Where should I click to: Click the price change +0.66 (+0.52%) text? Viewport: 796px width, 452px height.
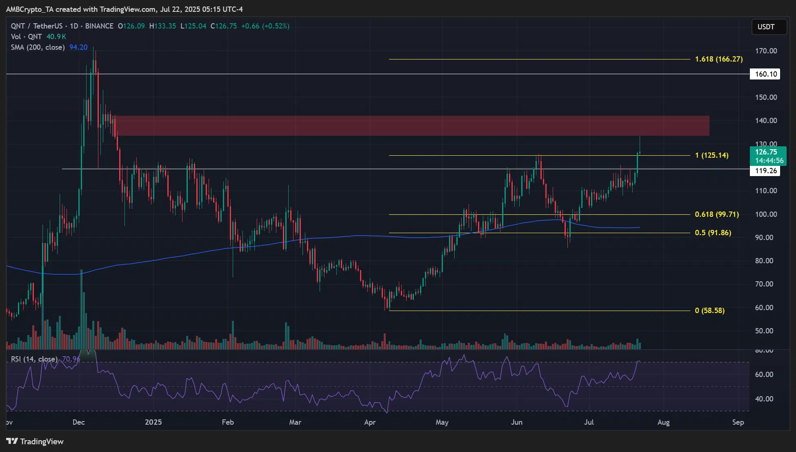tap(265, 26)
